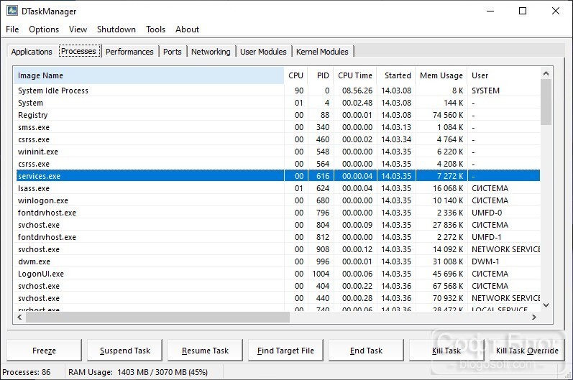Select the LogonUI.exe process

coord(277,274)
